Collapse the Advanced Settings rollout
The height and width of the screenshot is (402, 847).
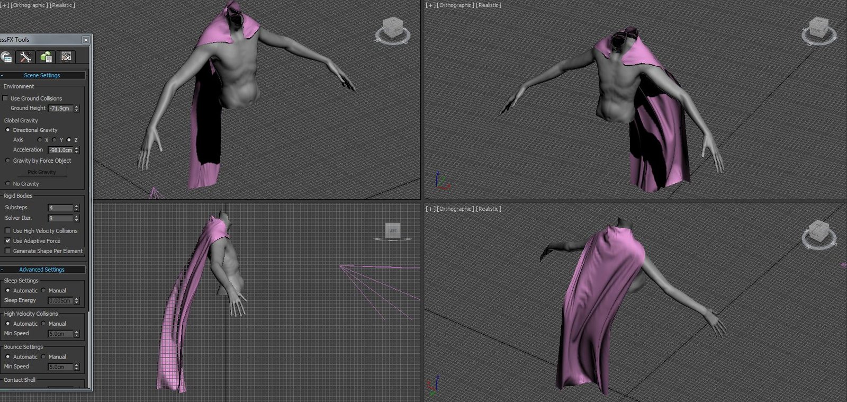pyautogui.click(x=42, y=270)
